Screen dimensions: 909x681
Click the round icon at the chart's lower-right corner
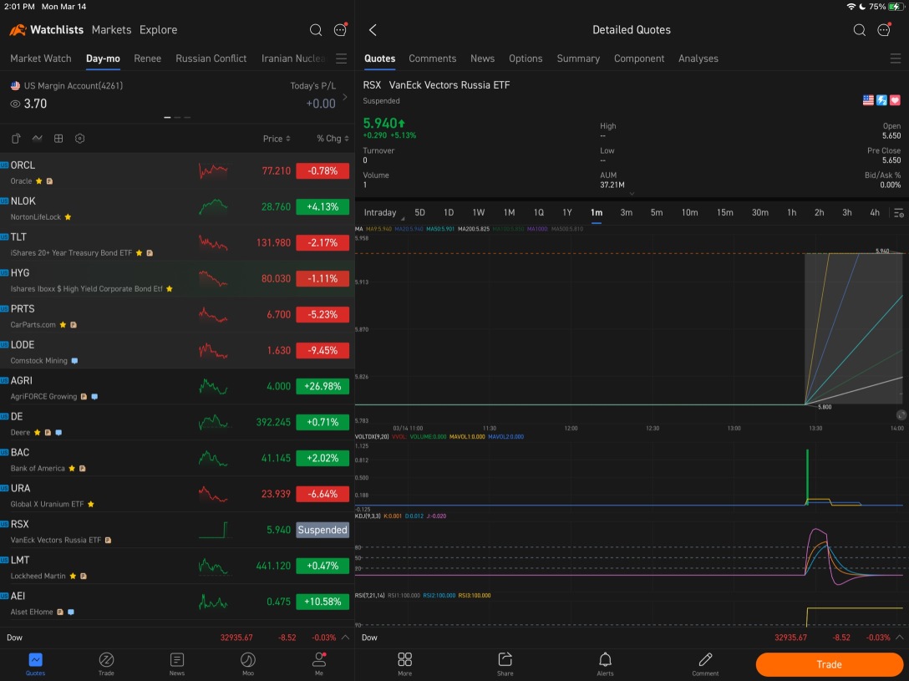[901, 415]
